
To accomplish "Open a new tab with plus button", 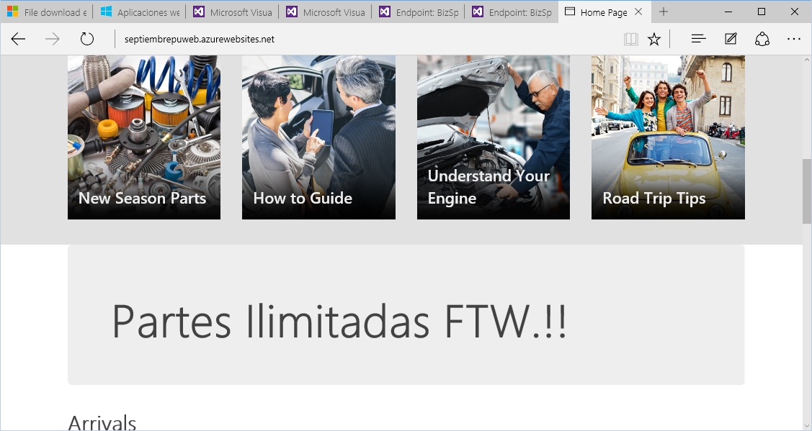I will pos(664,12).
